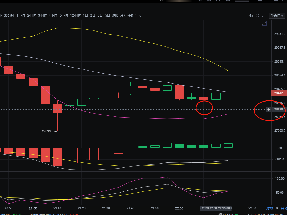287x215 pixels.
Task: Switch to the 30分钟 timeframe
Action: 9,15
